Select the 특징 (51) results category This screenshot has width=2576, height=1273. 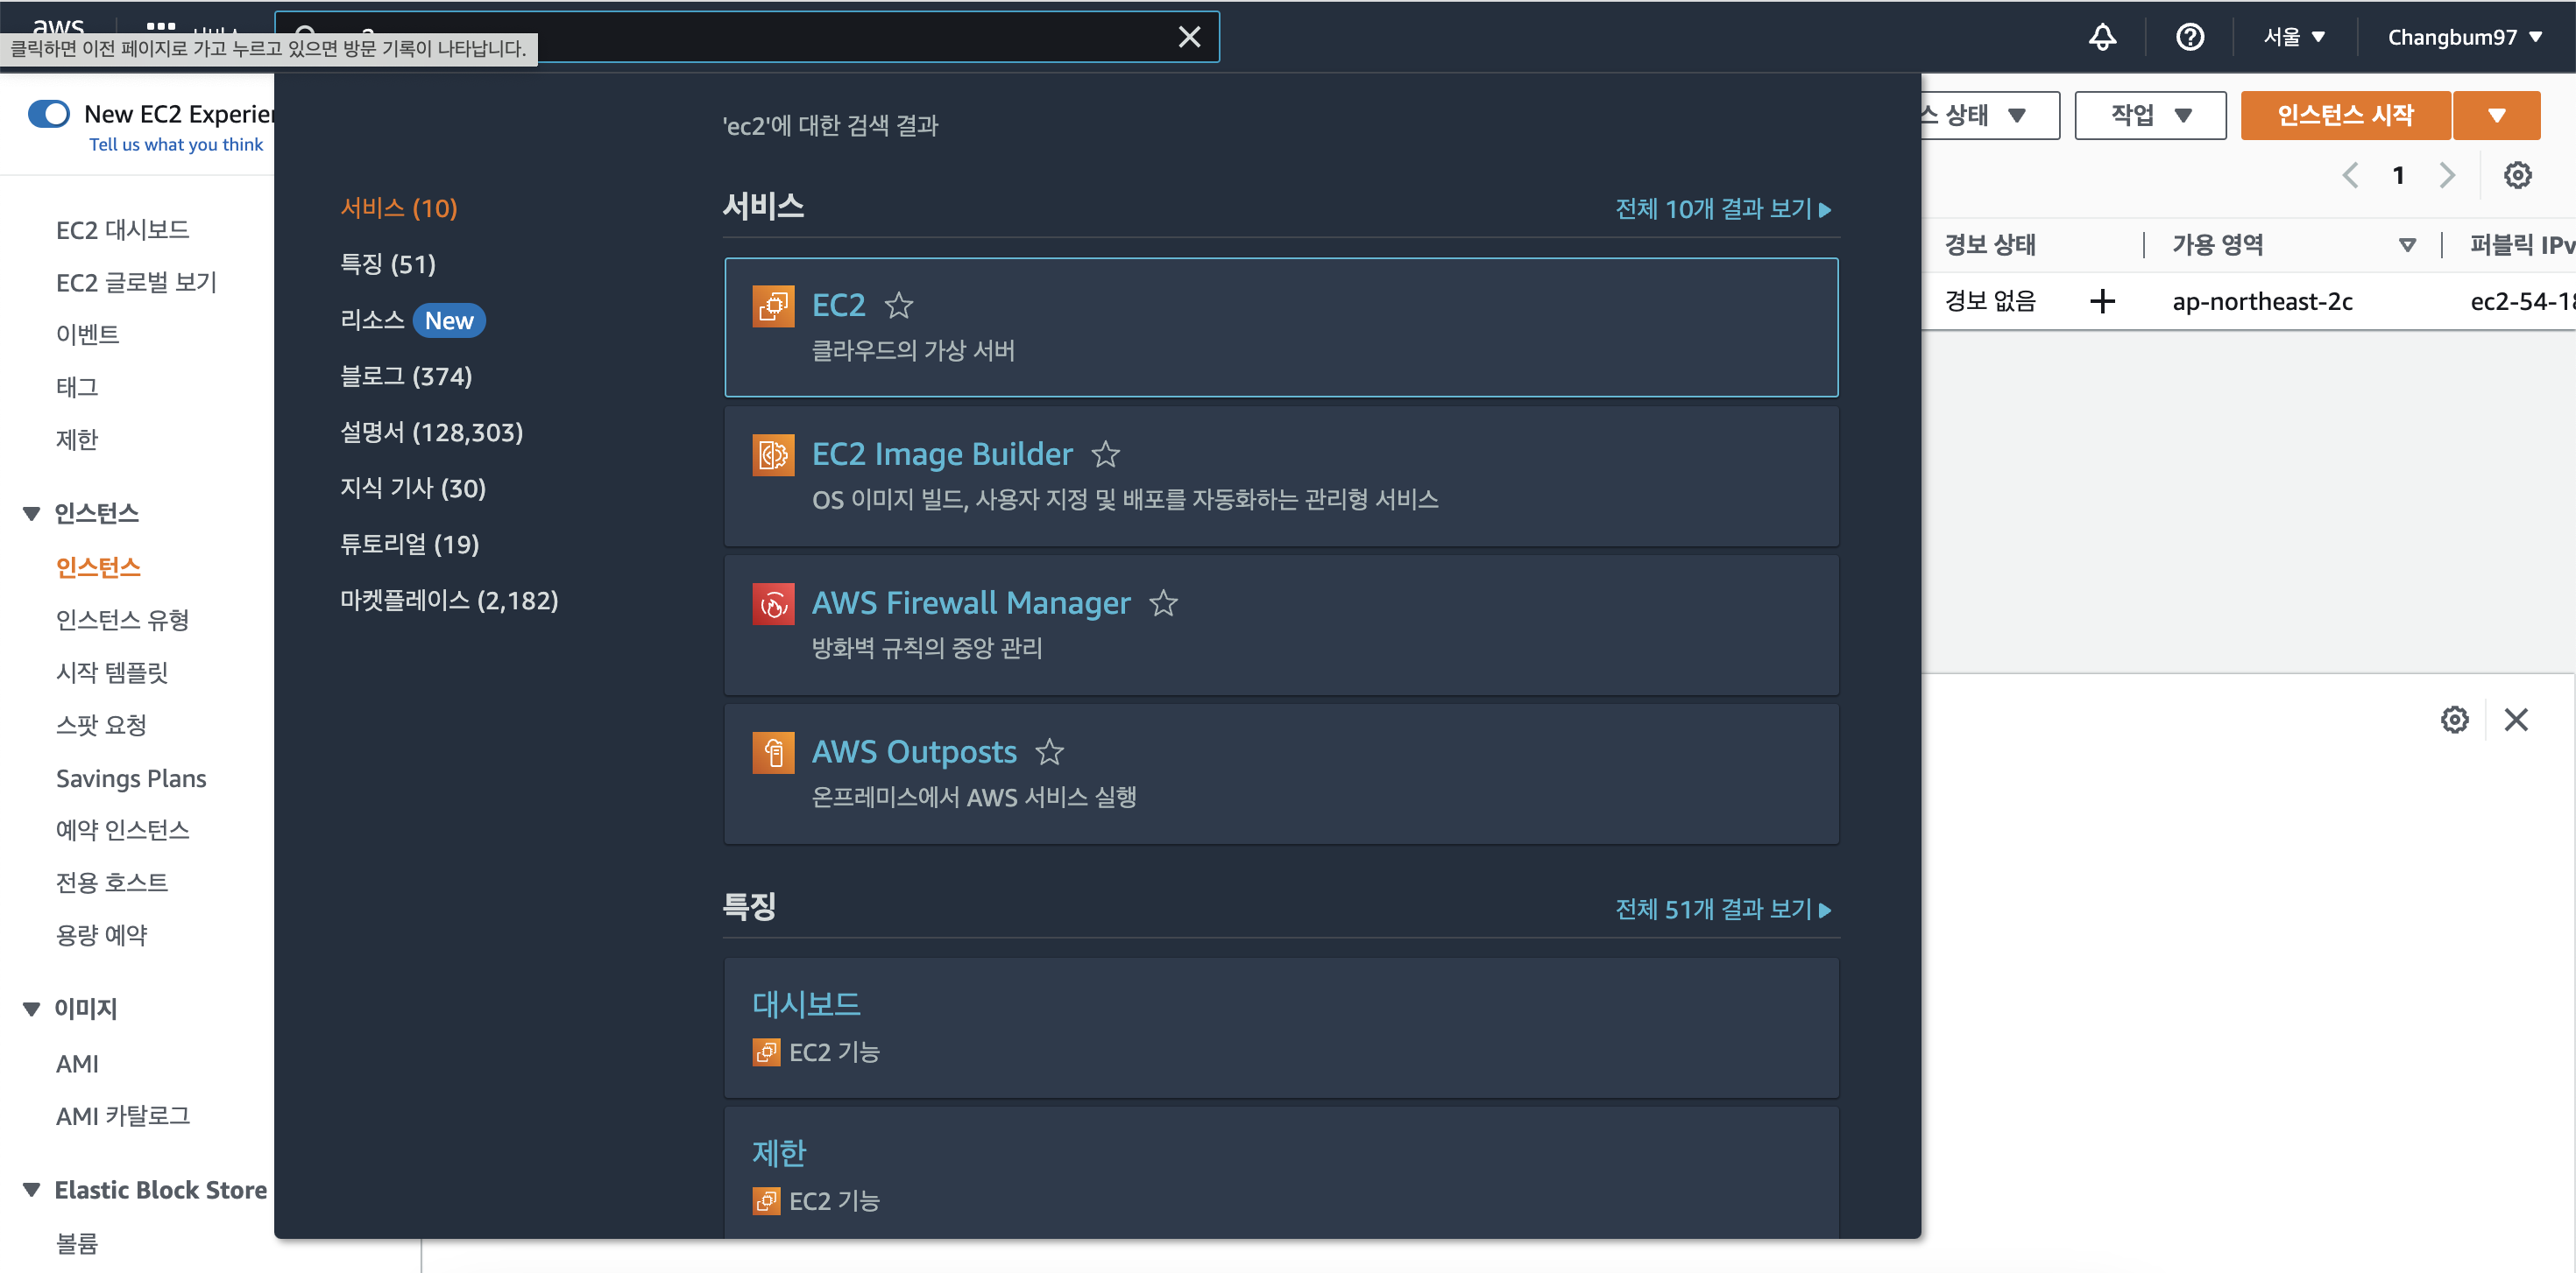click(388, 264)
